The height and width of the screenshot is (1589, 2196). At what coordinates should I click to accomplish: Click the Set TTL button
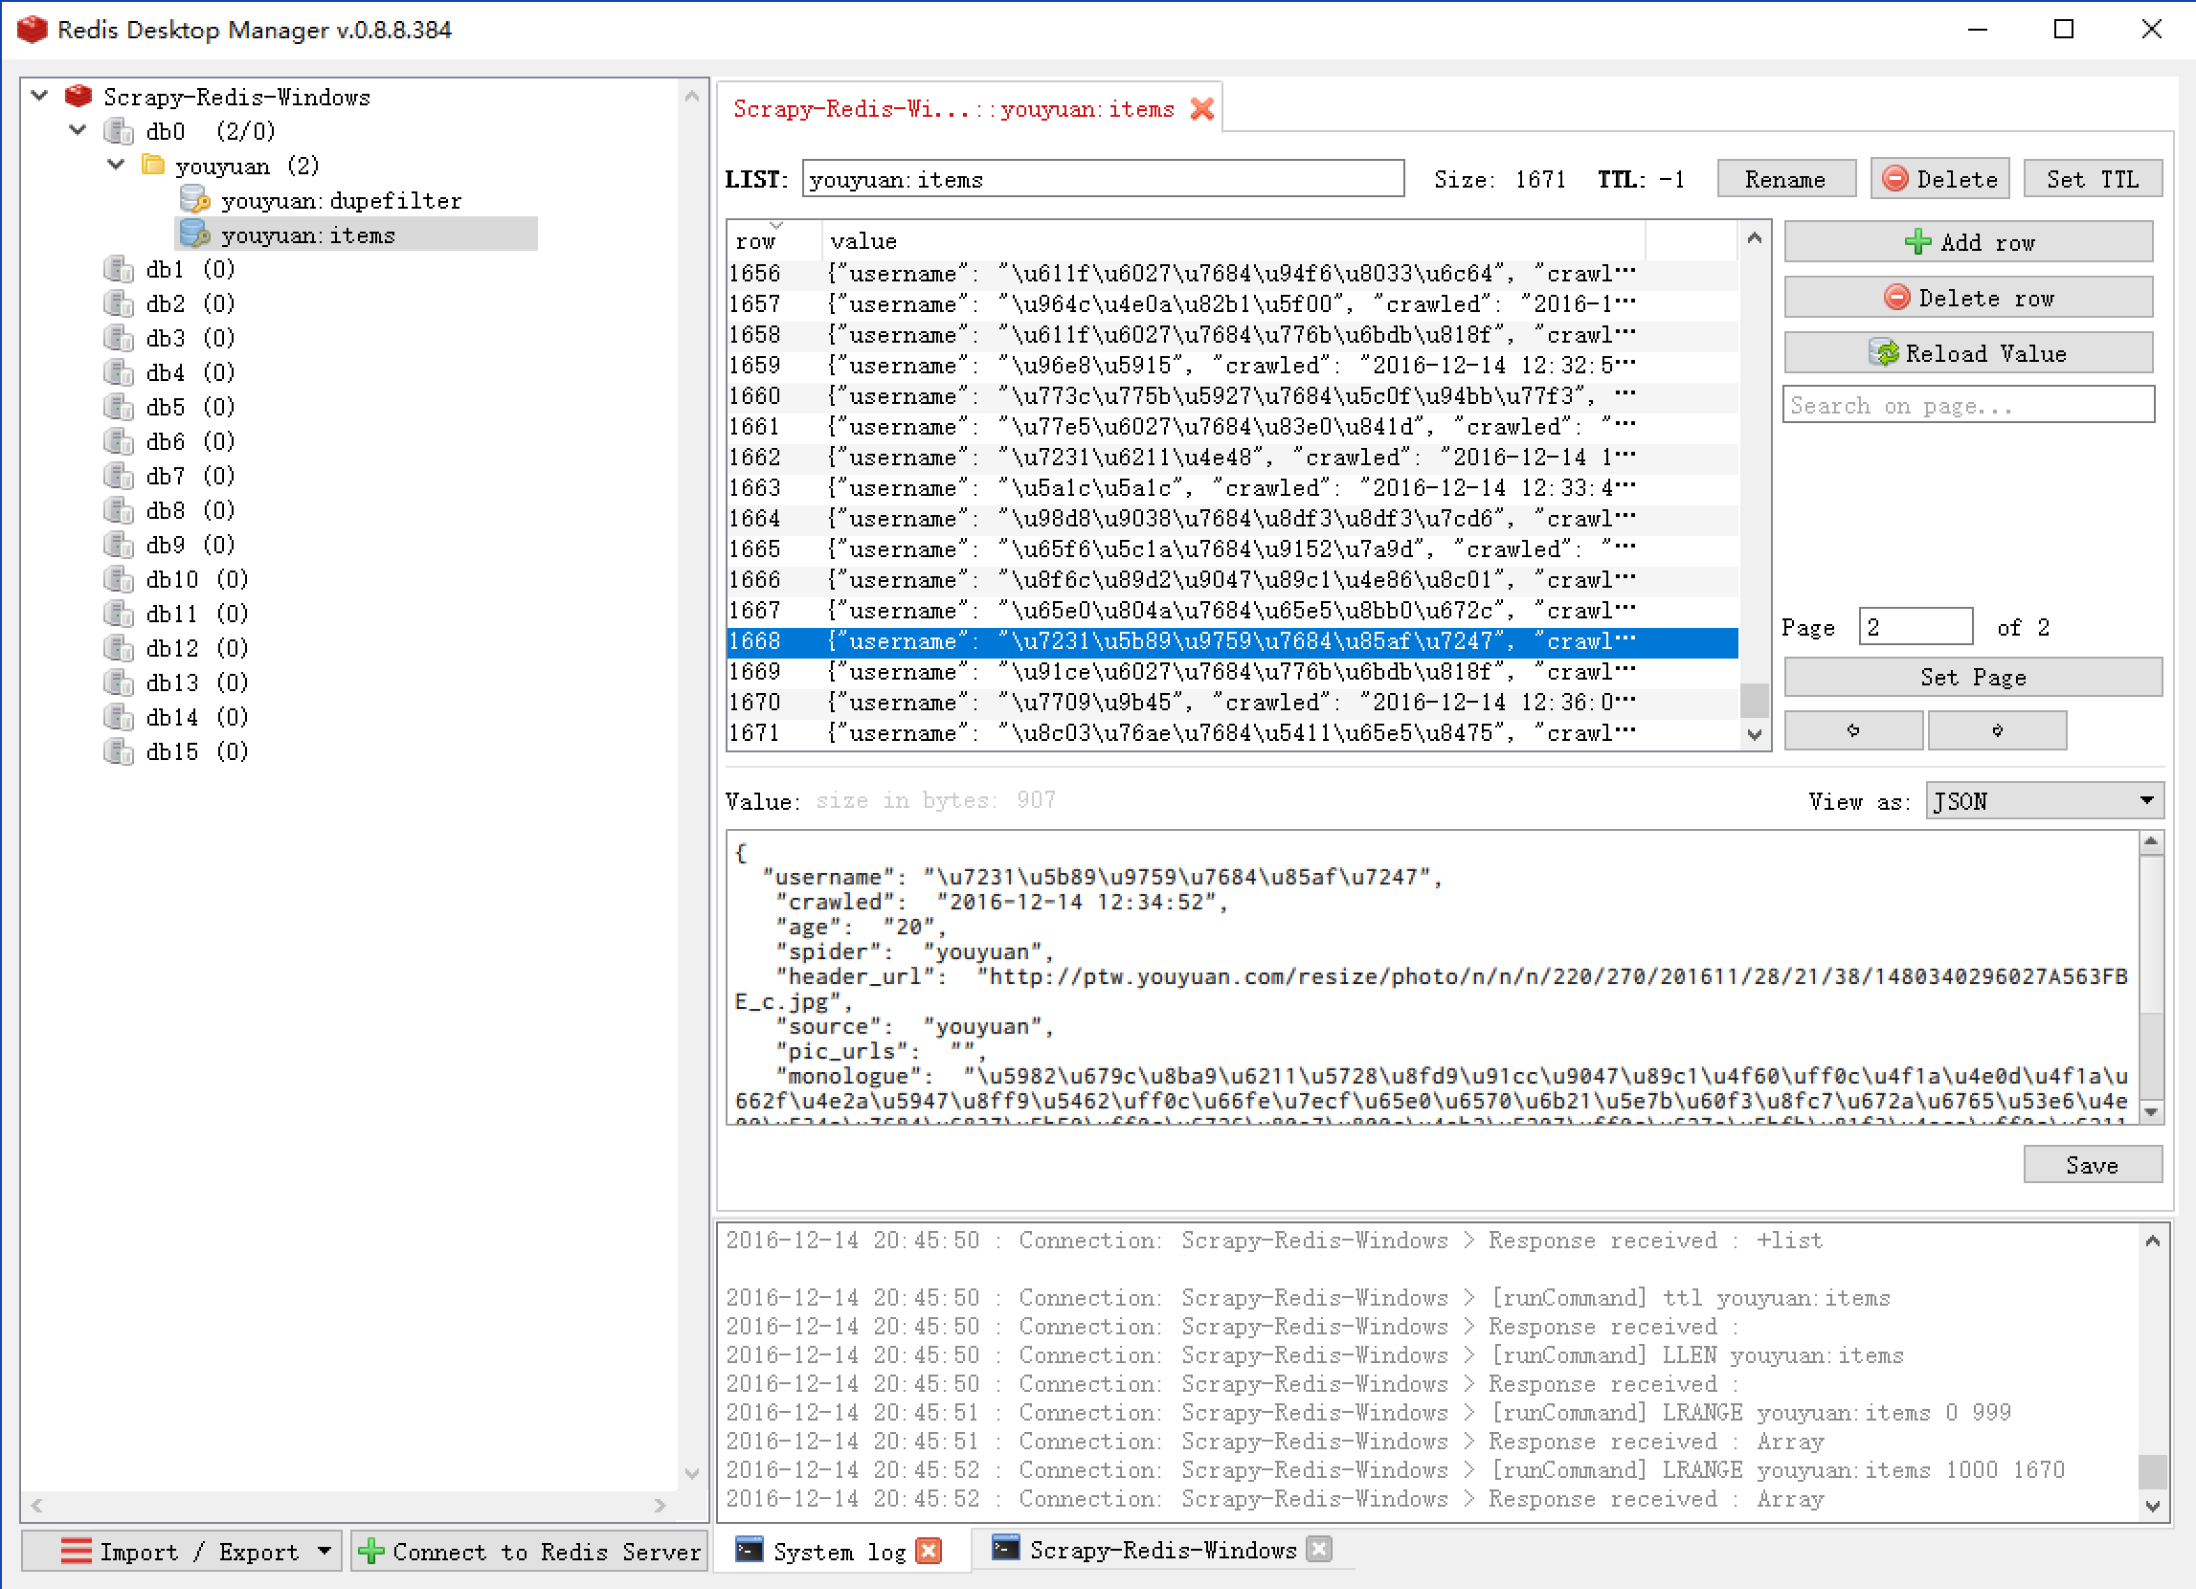click(2092, 179)
